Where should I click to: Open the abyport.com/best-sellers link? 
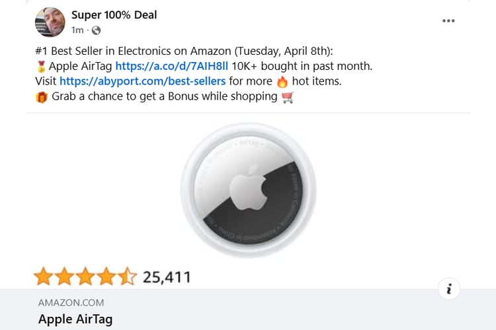(143, 81)
